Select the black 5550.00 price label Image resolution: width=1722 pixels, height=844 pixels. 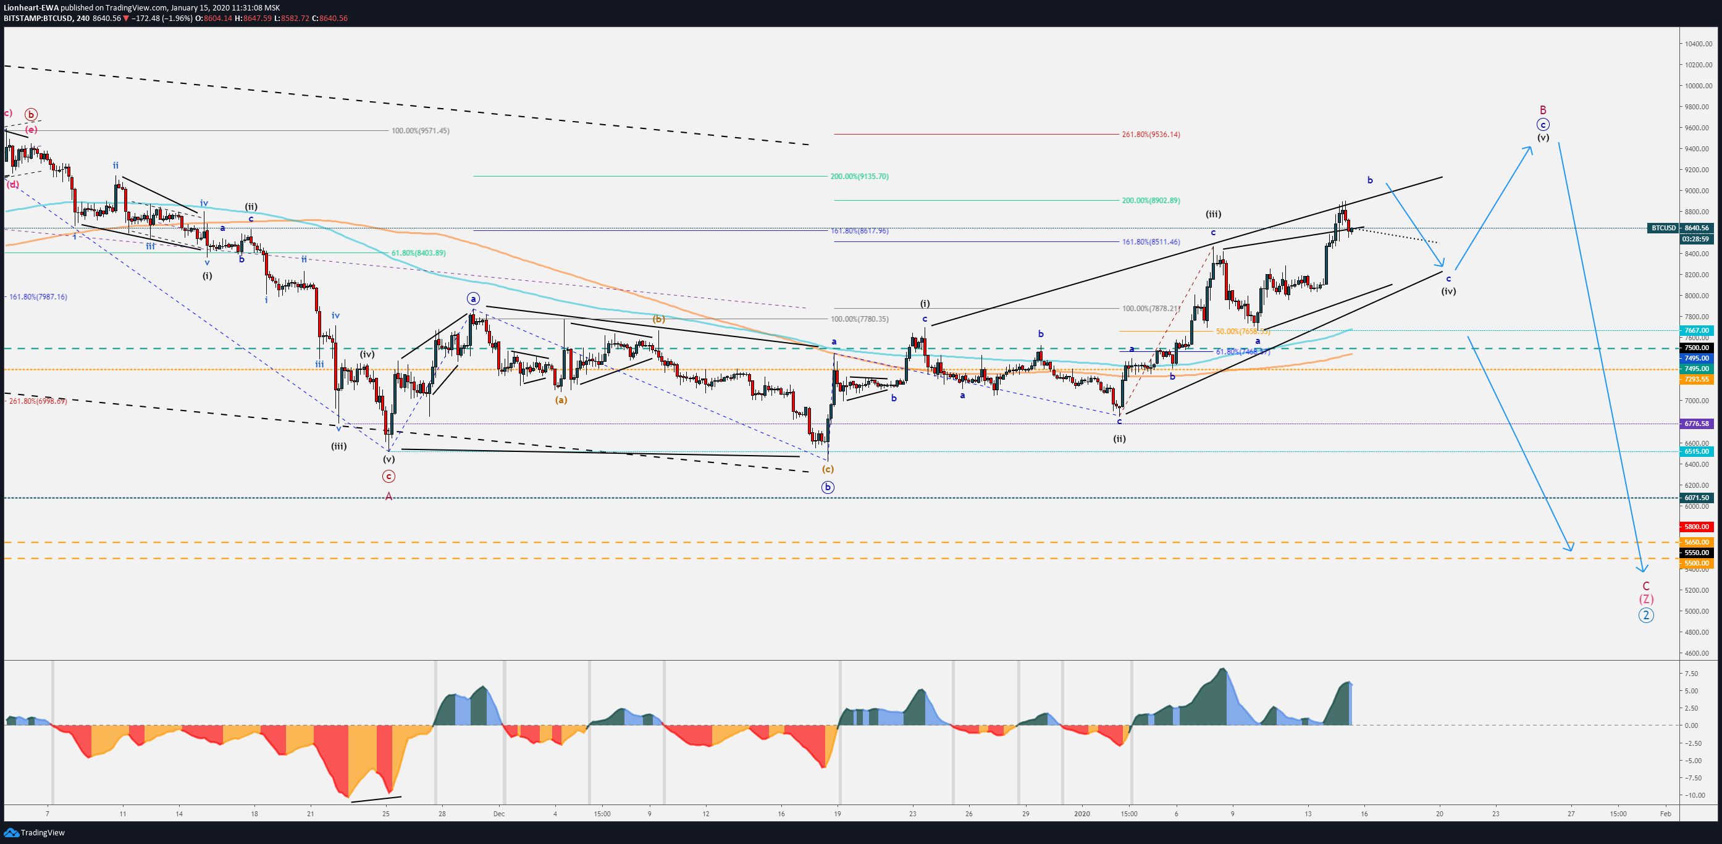point(1697,553)
